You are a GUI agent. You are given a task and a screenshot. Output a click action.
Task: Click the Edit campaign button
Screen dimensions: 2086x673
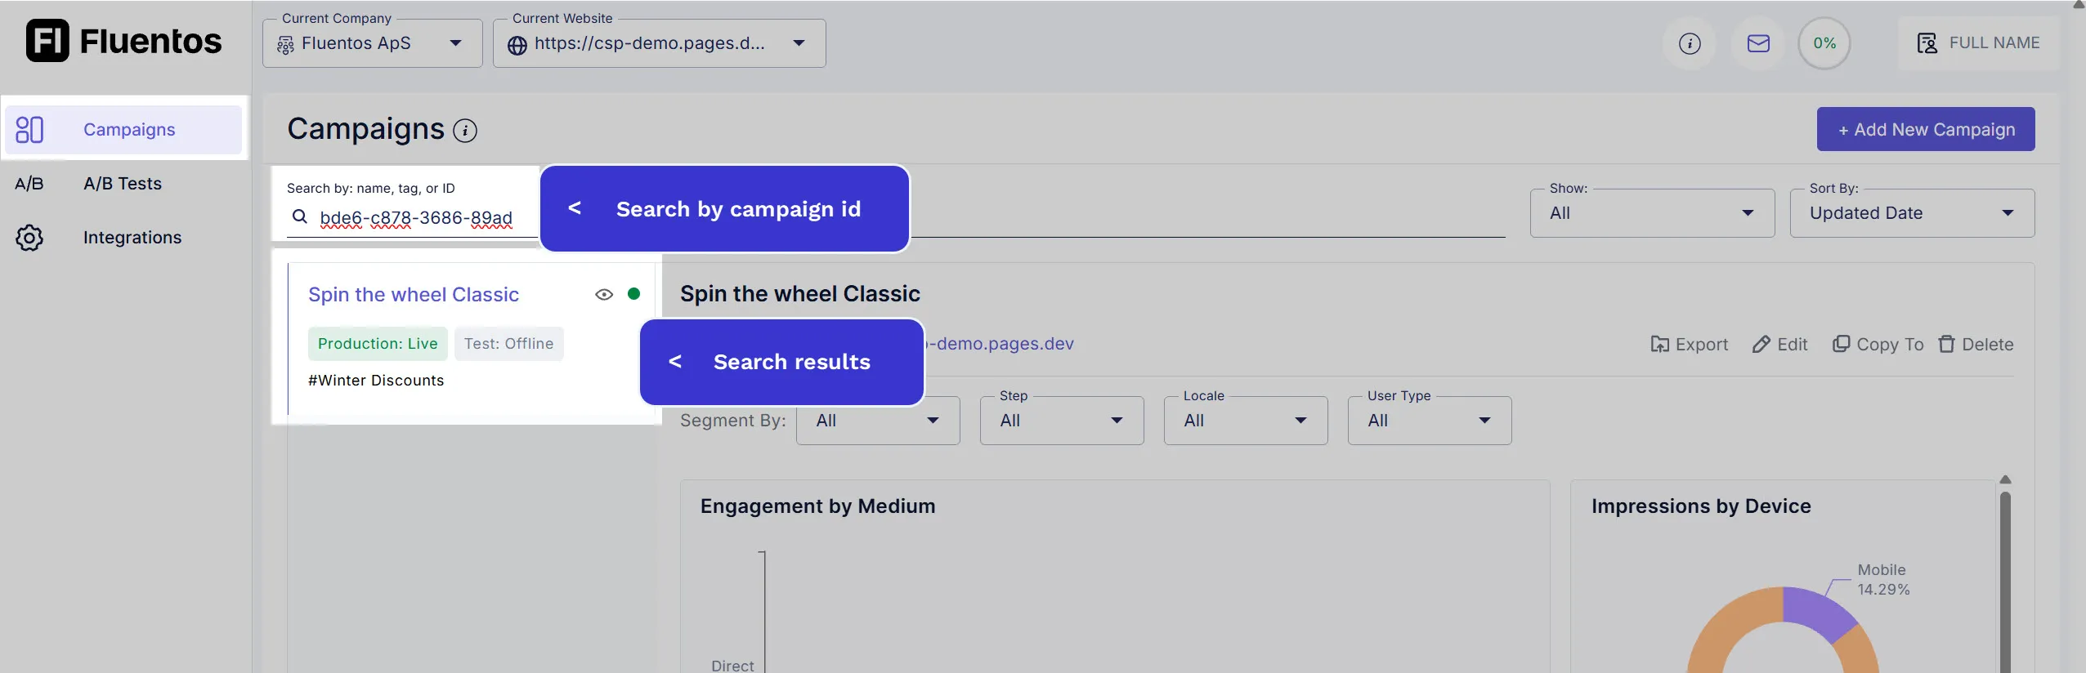(x=1779, y=345)
